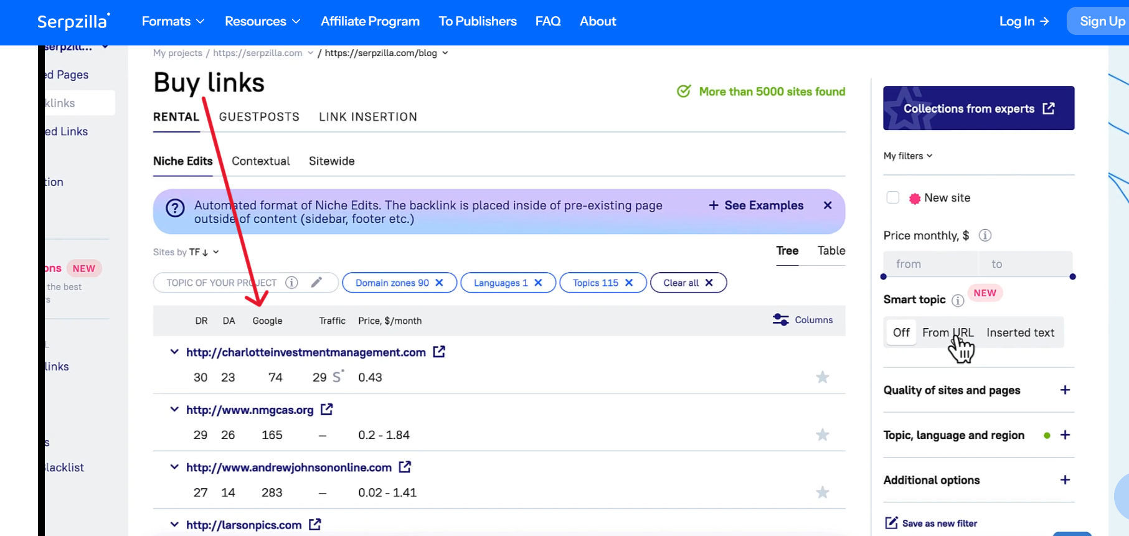Image resolution: width=1129 pixels, height=536 pixels.
Task: Open the About page
Action: click(x=598, y=21)
